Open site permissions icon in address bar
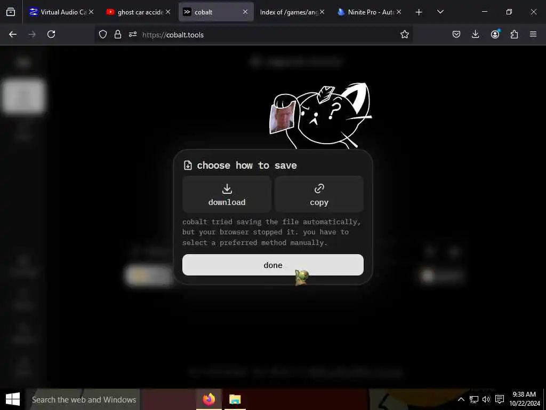This screenshot has width=546, height=410. tap(133, 34)
